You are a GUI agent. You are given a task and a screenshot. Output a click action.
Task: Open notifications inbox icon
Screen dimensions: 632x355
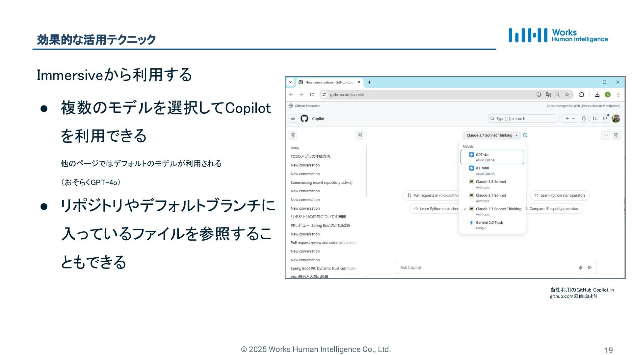[605, 119]
